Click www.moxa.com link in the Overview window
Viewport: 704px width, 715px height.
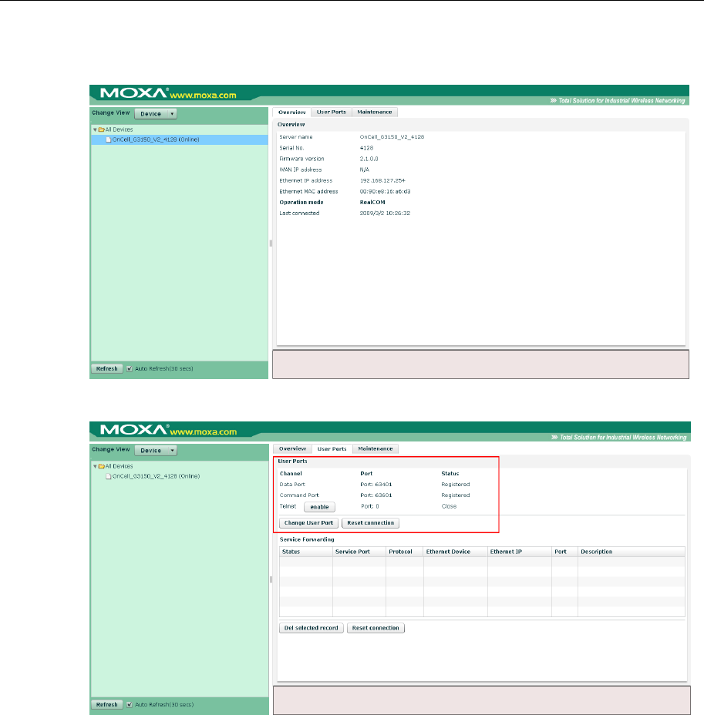pos(203,96)
